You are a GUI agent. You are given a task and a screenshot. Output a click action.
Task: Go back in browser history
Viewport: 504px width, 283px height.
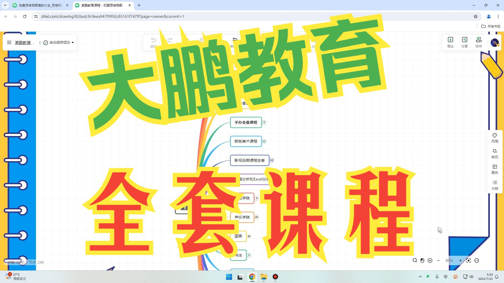point(6,17)
